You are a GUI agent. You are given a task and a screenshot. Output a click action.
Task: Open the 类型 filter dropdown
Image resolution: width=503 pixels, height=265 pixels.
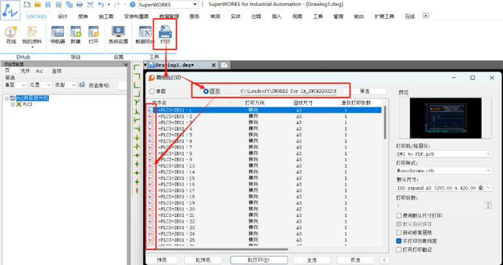click(x=65, y=85)
